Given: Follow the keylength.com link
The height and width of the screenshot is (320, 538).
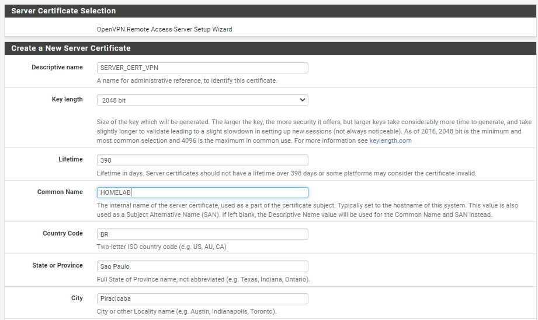Looking at the screenshot, I should (x=390, y=140).
